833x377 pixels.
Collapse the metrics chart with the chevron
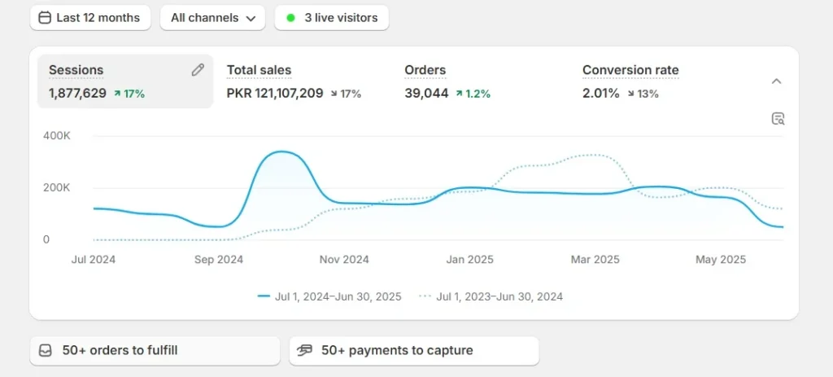777,81
